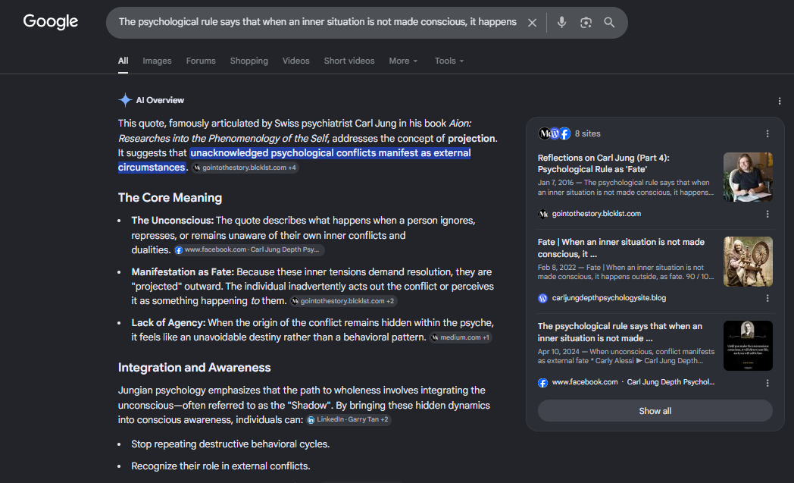Open the gointothestory.blcklst.com +4 source chip
The height and width of the screenshot is (483, 794).
(245, 168)
